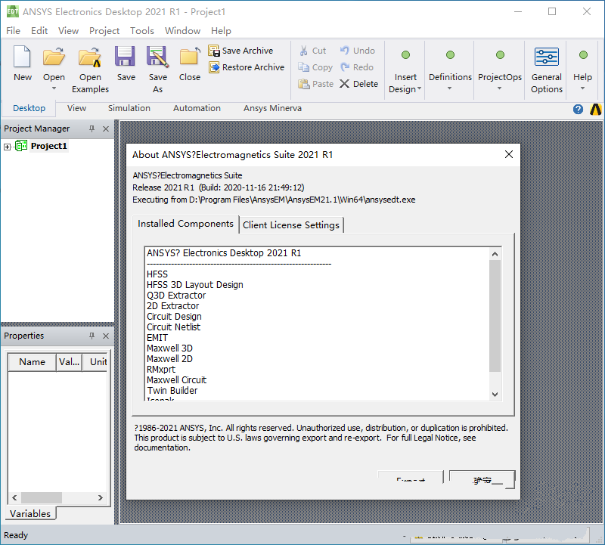The width and height of the screenshot is (605, 545).
Task: Switch to the View ribbon tab
Action: tap(76, 108)
